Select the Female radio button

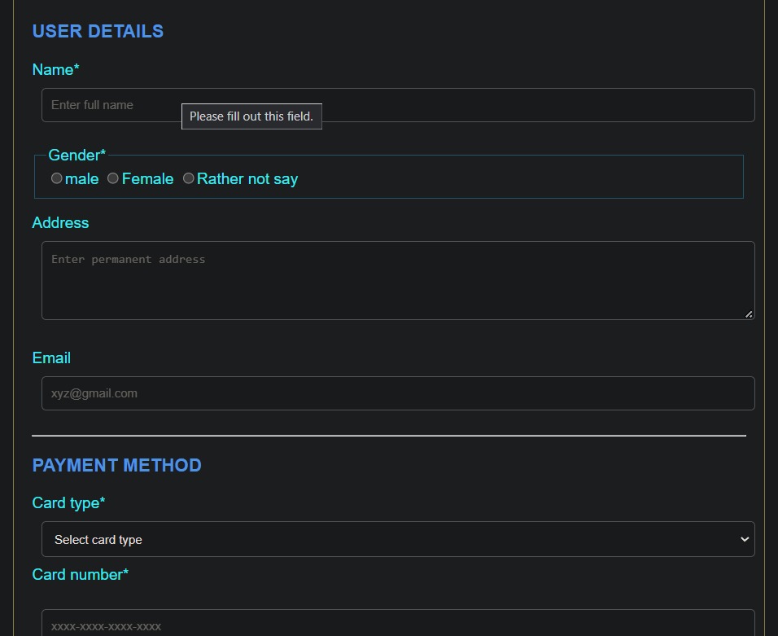point(113,178)
